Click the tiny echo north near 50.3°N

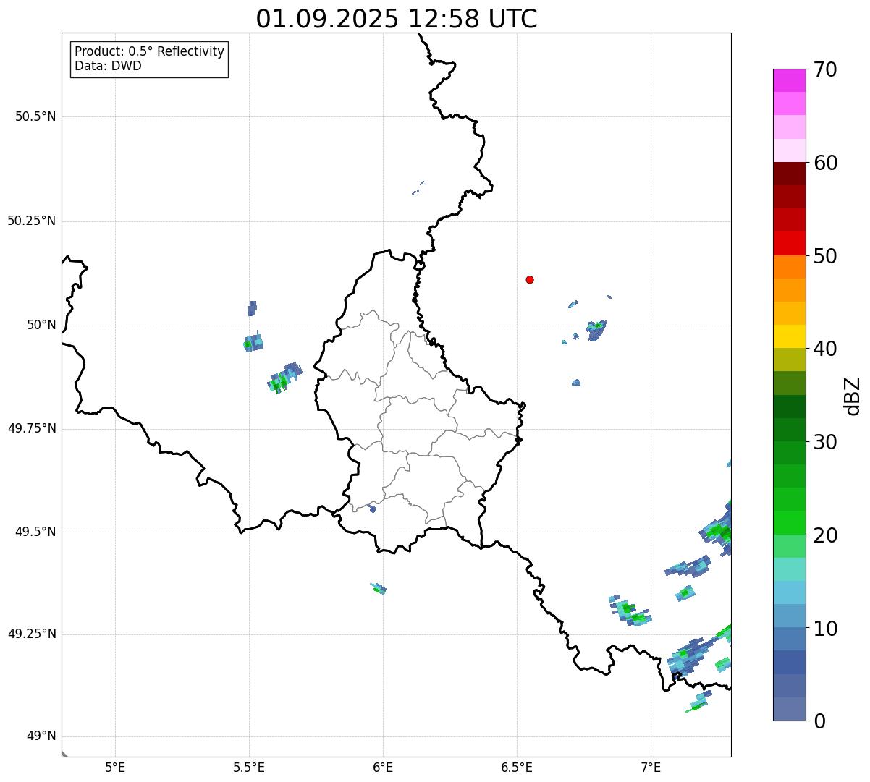pyautogui.click(x=418, y=188)
